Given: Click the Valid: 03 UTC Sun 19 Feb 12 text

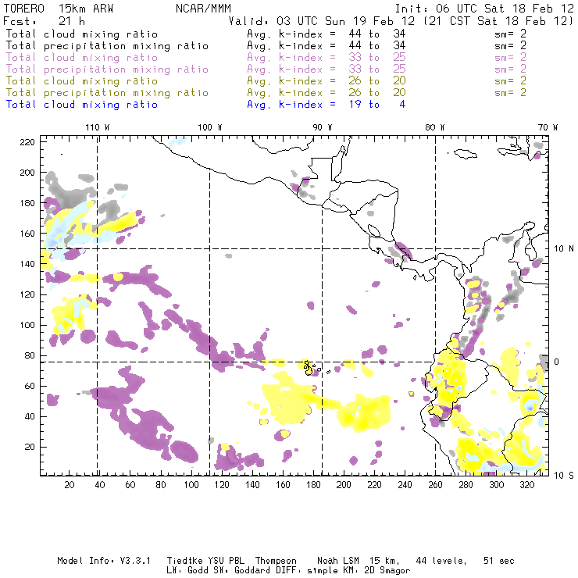Looking at the screenshot, I should click(x=322, y=21).
